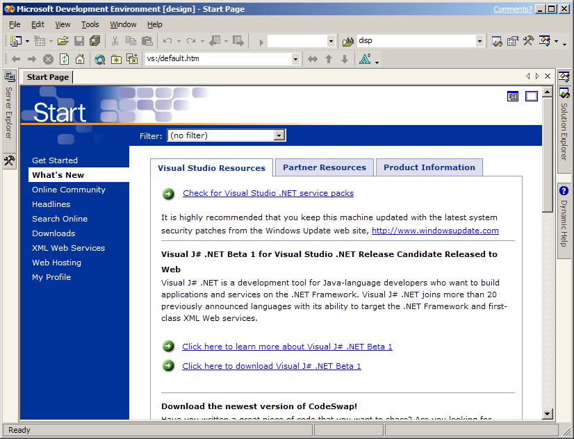Screen dimensions: 574x439
Task: Click the Navigate Backward document icon
Action: tap(215, 41)
